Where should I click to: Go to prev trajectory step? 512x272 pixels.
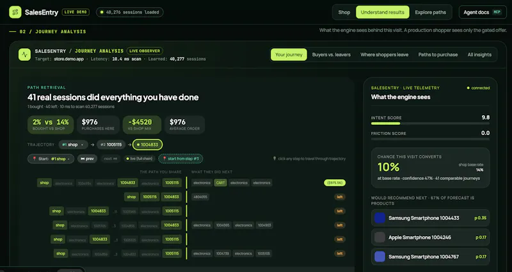pyautogui.click(x=87, y=159)
